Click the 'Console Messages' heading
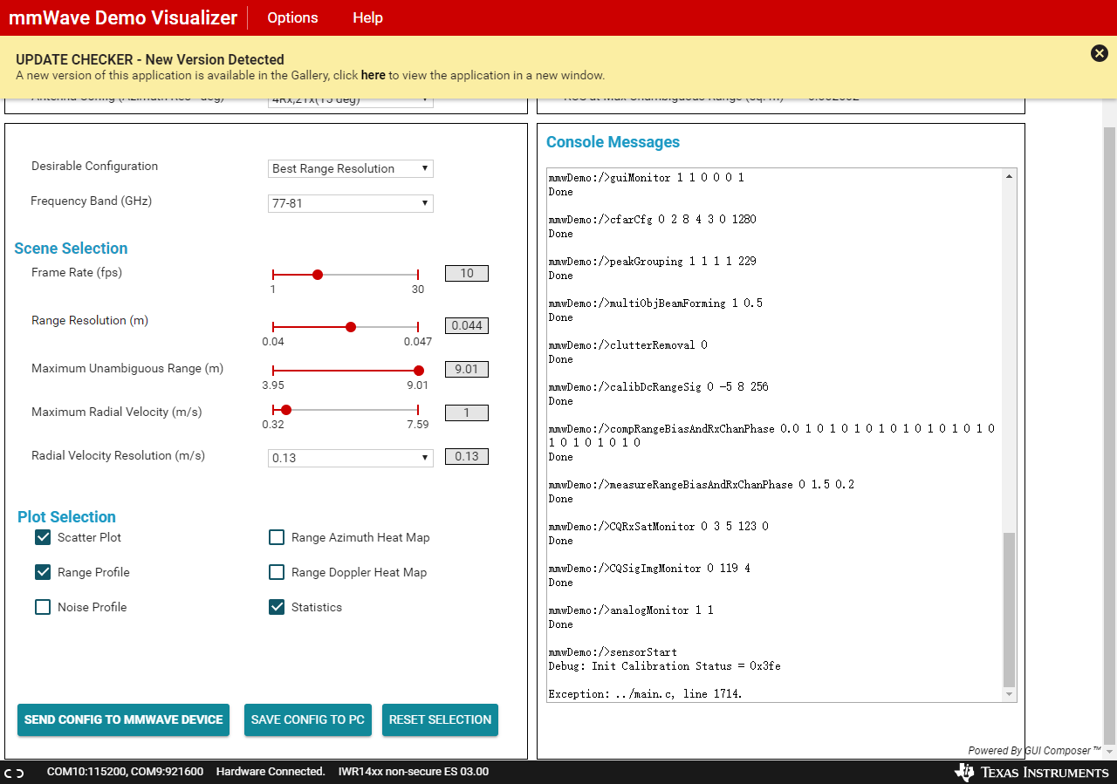Screen dimensions: 1117x784 click(x=613, y=142)
